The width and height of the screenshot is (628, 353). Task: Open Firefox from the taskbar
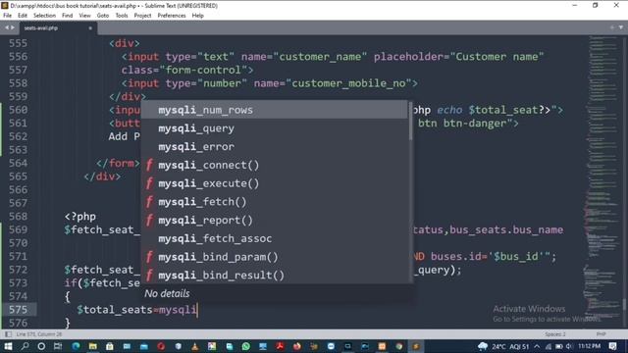point(296,346)
